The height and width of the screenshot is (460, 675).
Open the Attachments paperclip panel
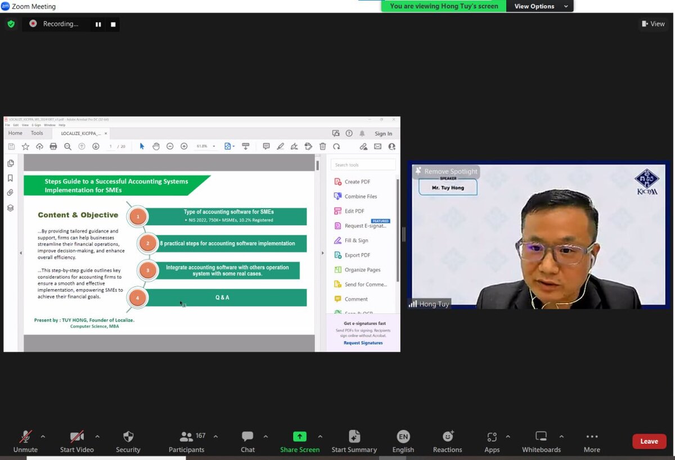(10, 192)
